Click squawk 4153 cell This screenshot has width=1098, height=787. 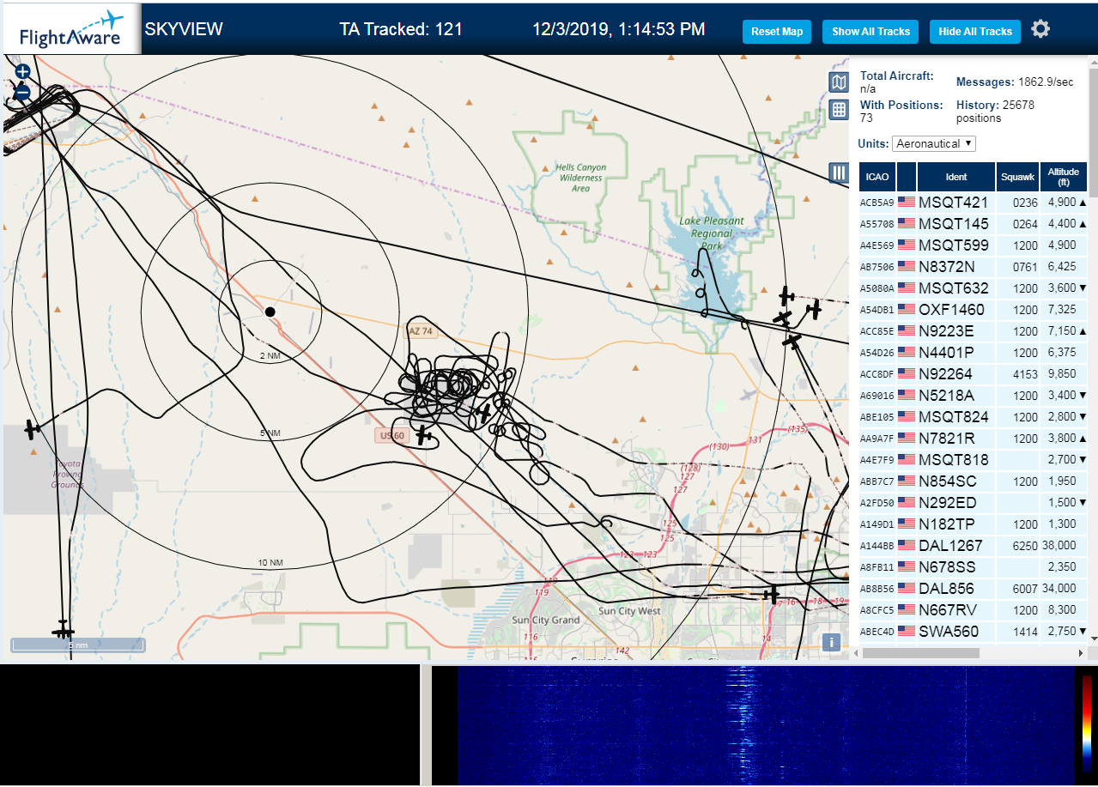(1017, 374)
